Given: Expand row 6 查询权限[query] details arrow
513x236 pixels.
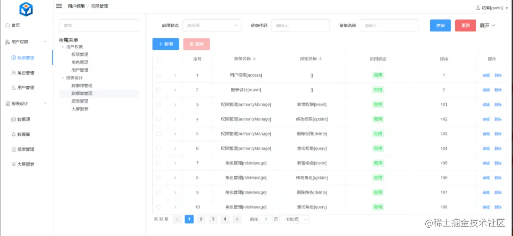Looking at the screenshot, I should [x=175, y=148].
